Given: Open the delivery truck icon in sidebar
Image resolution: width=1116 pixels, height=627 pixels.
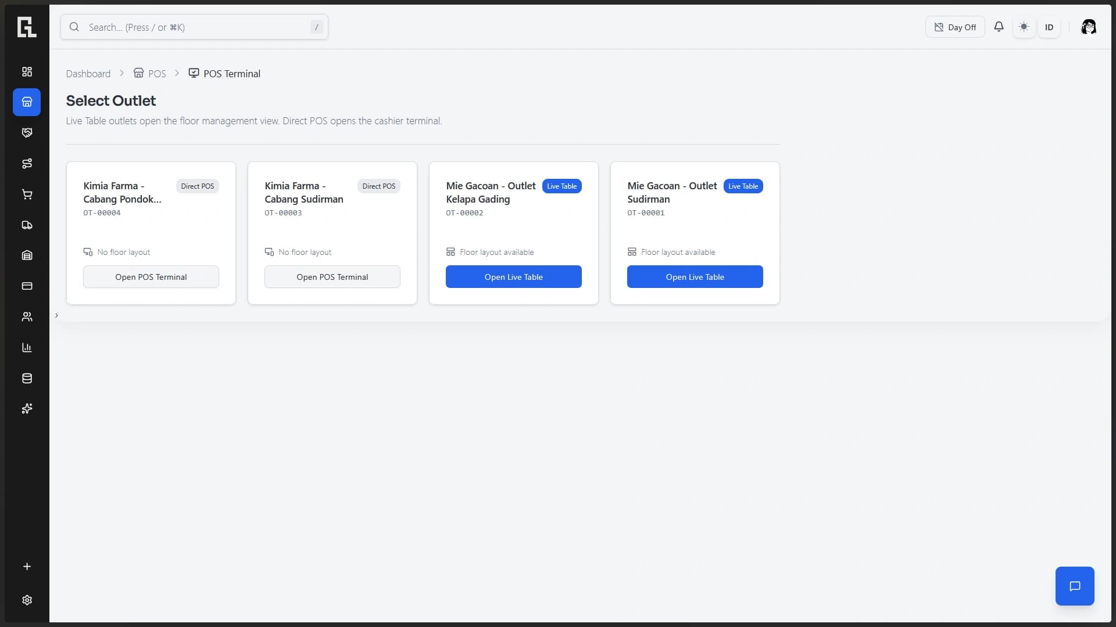Looking at the screenshot, I should tap(27, 225).
